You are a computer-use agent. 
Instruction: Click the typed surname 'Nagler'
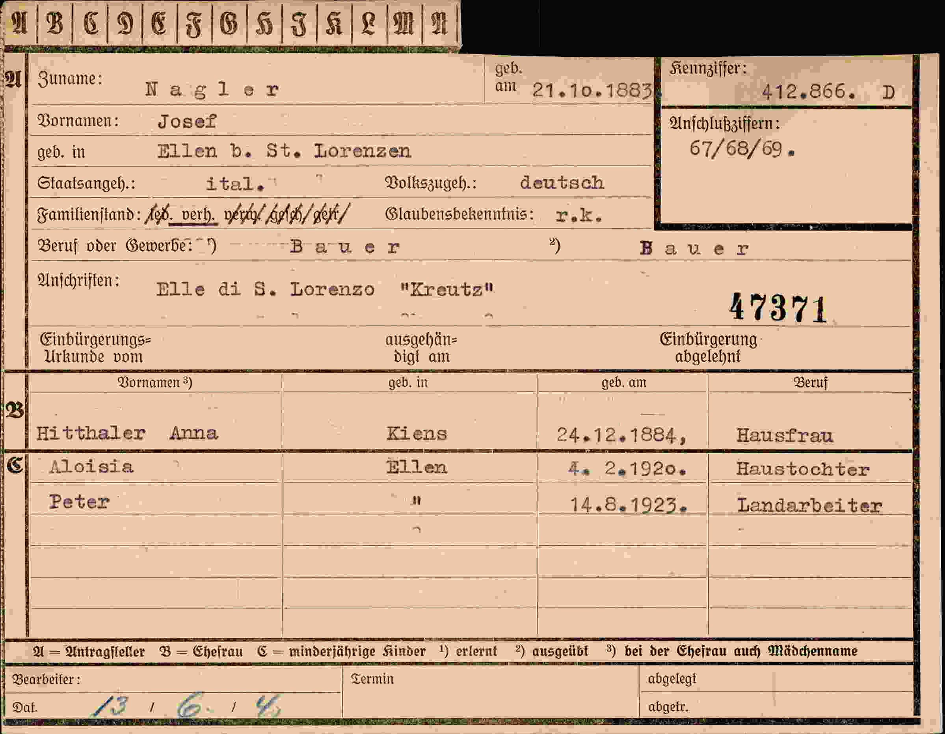[212, 90]
